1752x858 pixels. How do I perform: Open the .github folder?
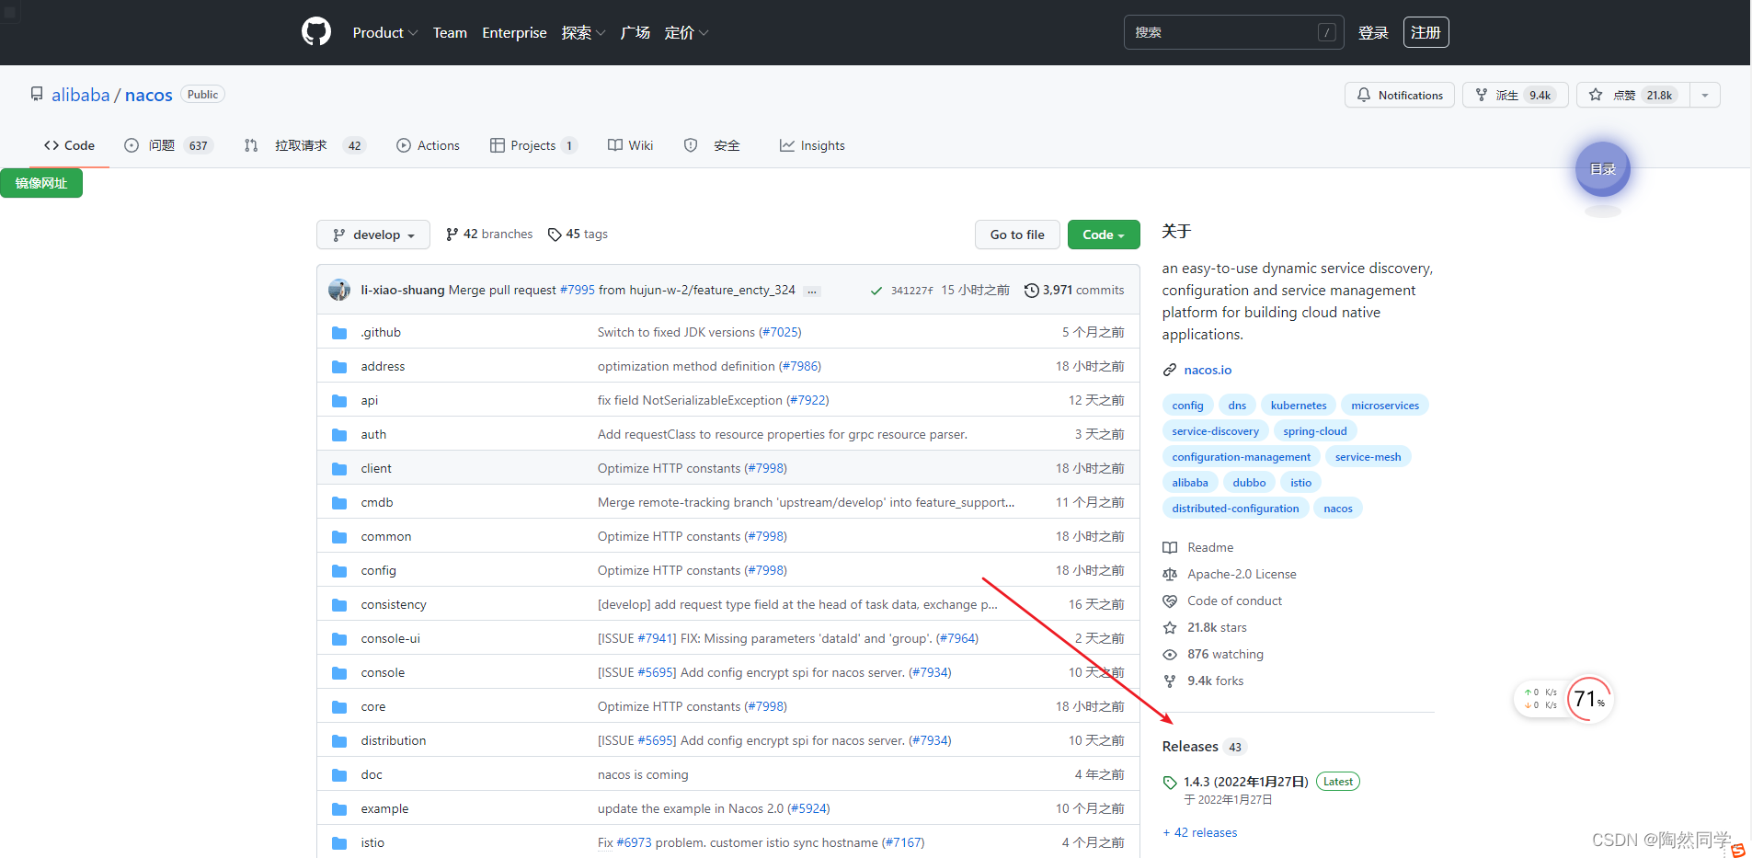(381, 332)
